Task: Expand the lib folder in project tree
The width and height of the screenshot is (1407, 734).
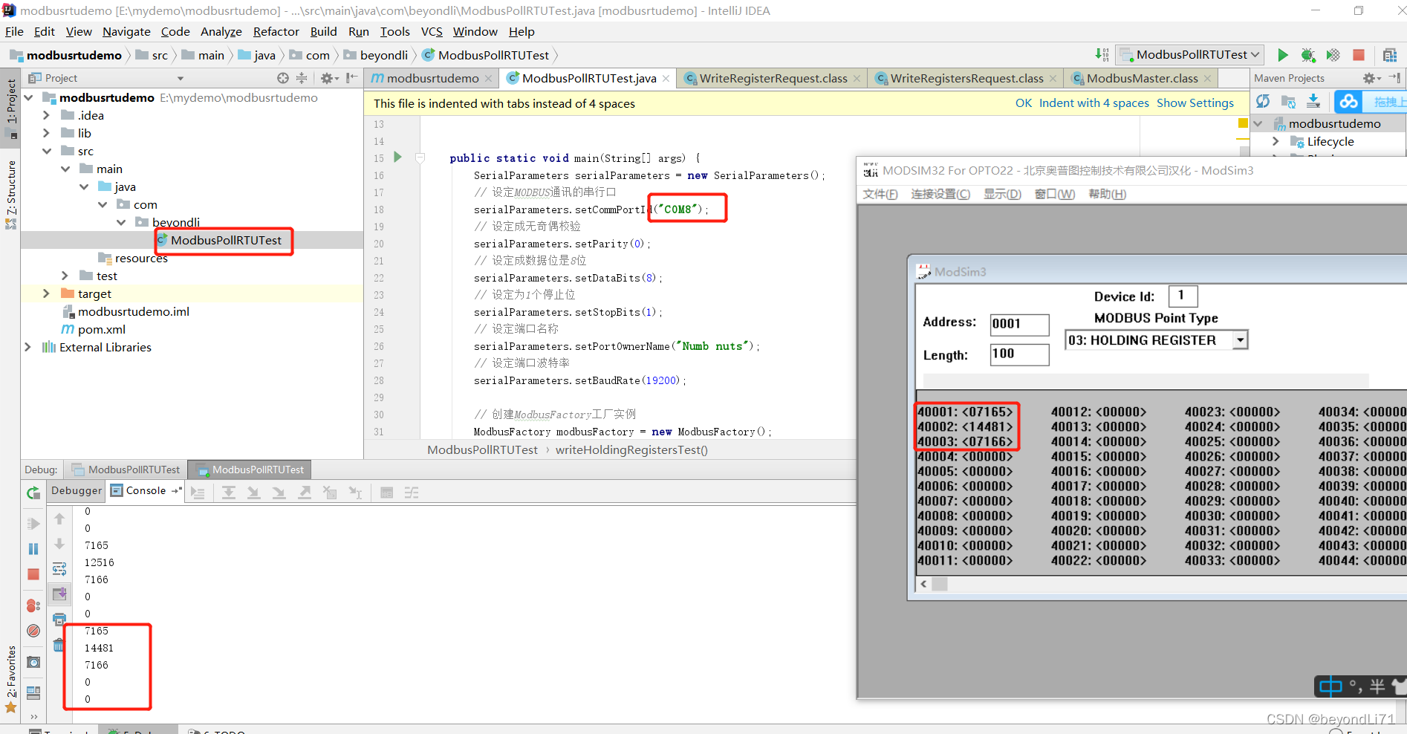Action: (46, 133)
